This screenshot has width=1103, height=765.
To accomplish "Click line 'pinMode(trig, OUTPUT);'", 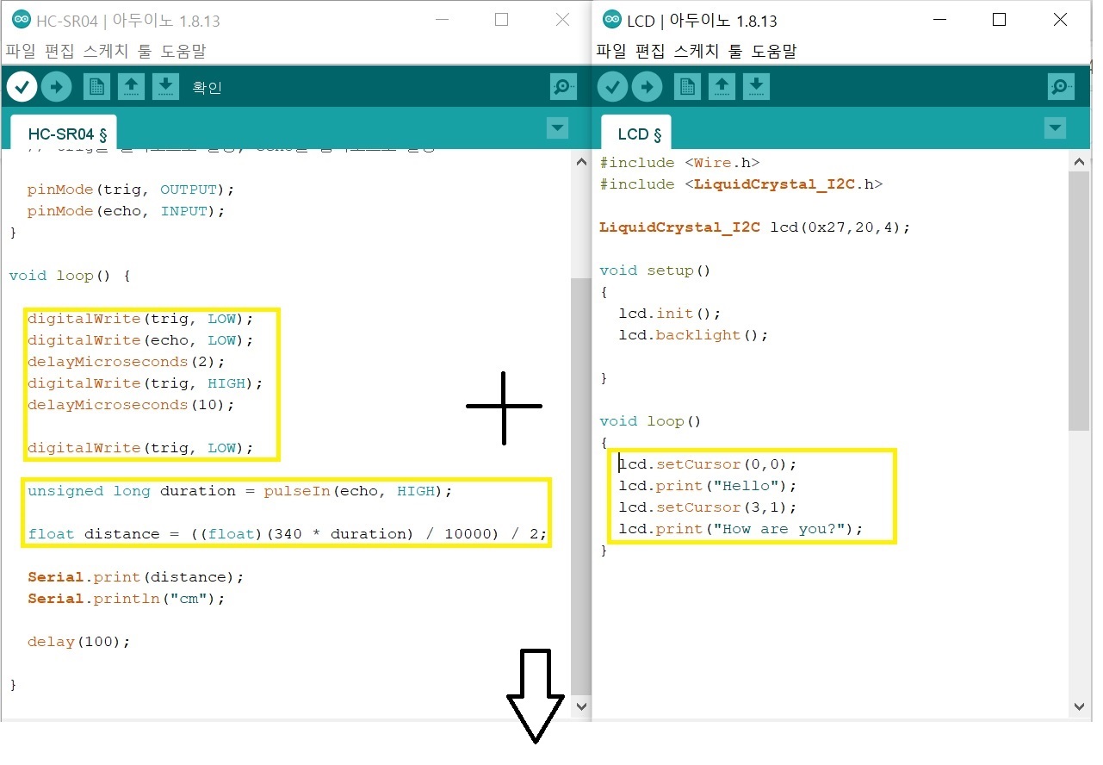I will point(131,190).
